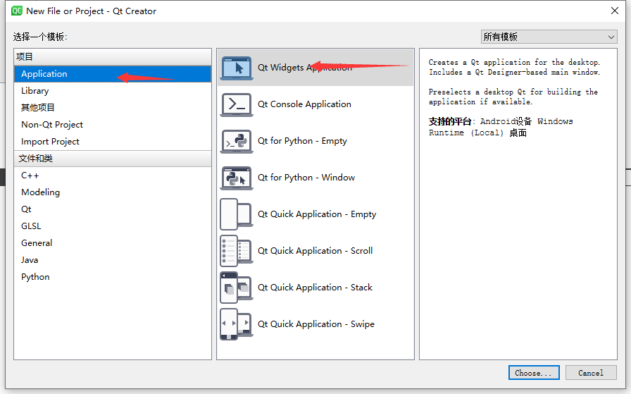Click the Qt Quick Application - Stack icon
This screenshot has width=631, height=394.
pyautogui.click(x=237, y=288)
